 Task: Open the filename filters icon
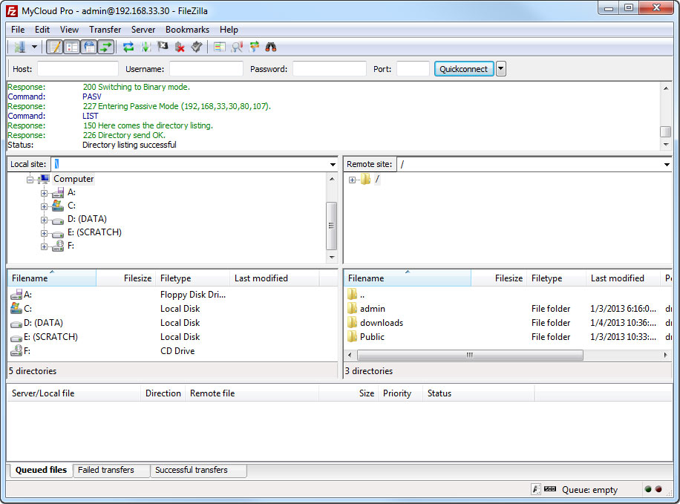click(219, 47)
